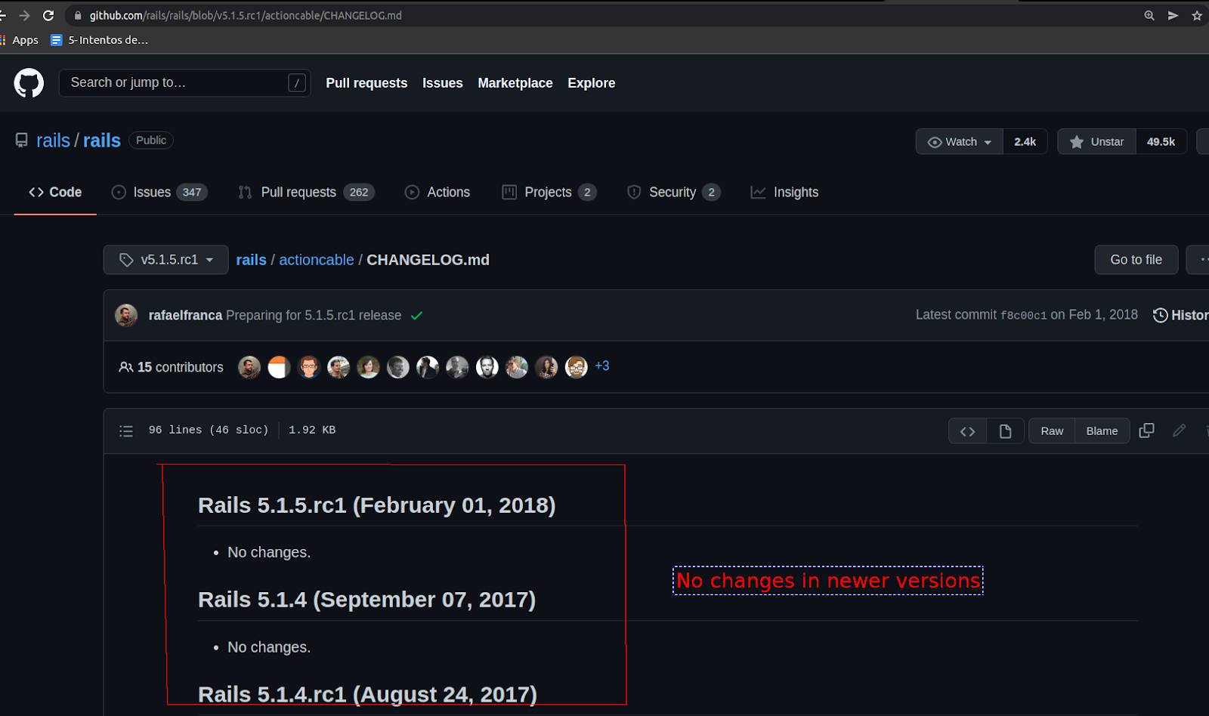Screen dimensions: 1209x716
Task: Open the Blame view
Action: (1102, 431)
